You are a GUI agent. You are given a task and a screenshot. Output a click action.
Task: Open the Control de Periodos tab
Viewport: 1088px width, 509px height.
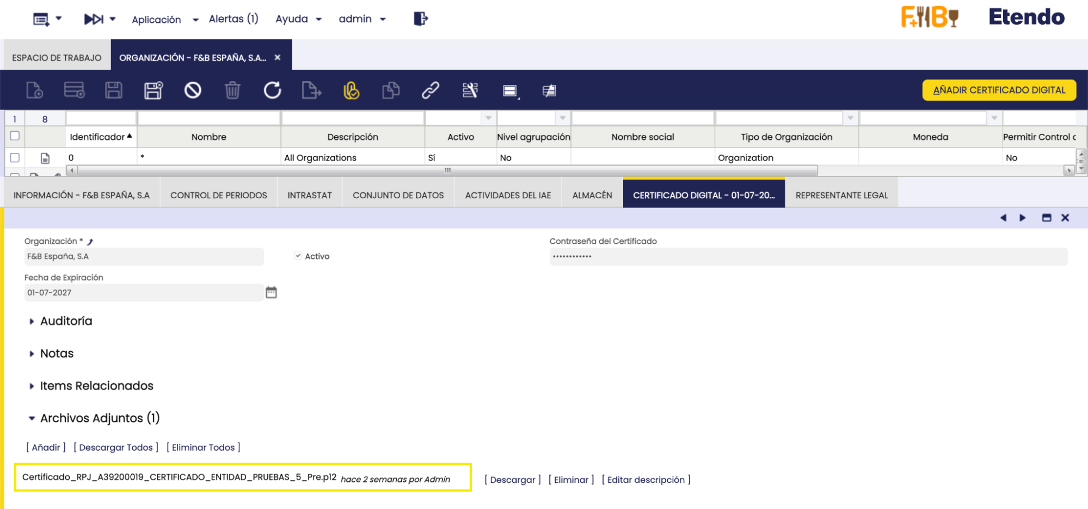coord(218,195)
